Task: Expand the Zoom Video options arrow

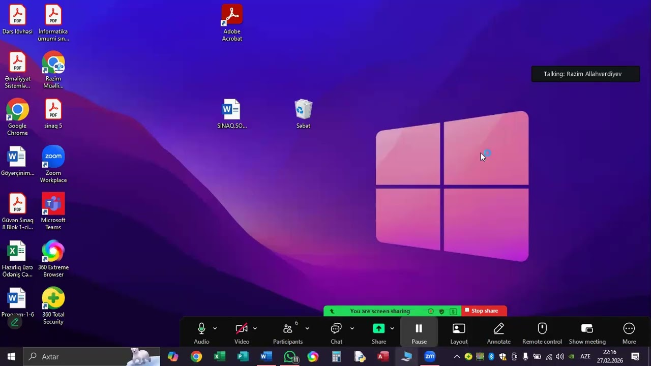Action: [x=255, y=328]
